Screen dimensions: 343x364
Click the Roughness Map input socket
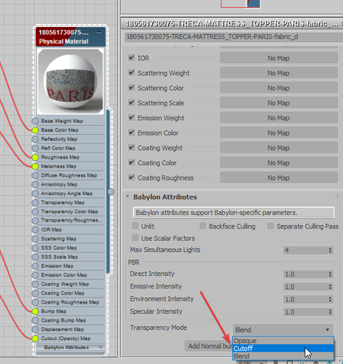pos(35,157)
